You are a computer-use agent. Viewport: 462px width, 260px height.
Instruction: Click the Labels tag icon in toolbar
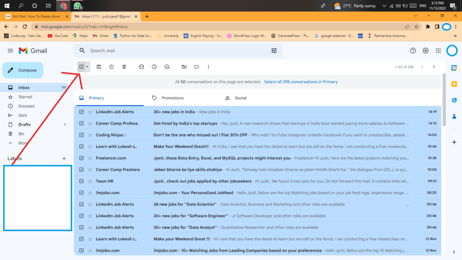click(x=197, y=67)
